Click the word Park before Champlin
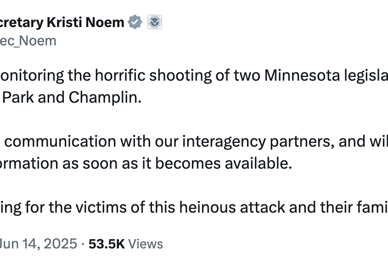 click(x=18, y=97)
